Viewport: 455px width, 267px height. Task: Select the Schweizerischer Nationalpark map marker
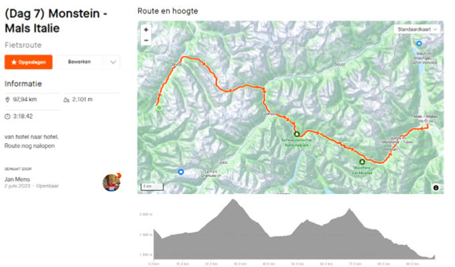click(297, 134)
